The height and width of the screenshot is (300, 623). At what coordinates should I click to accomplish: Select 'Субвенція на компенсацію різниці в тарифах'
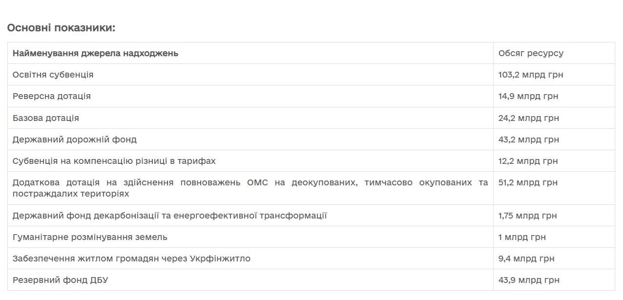114,161
